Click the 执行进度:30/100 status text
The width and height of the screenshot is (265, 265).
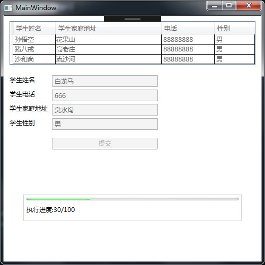click(x=51, y=210)
